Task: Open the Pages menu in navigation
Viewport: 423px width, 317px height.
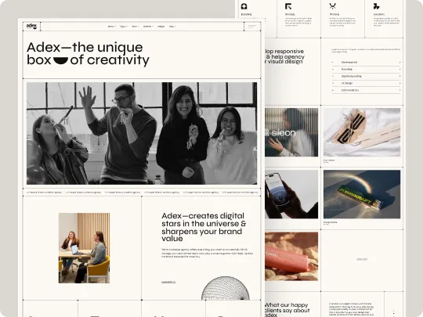Action: tap(123, 27)
